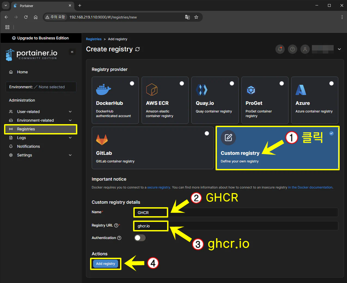The image size is (347, 283).
Task: Open the Docker documentation link
Action: [310, 187]
